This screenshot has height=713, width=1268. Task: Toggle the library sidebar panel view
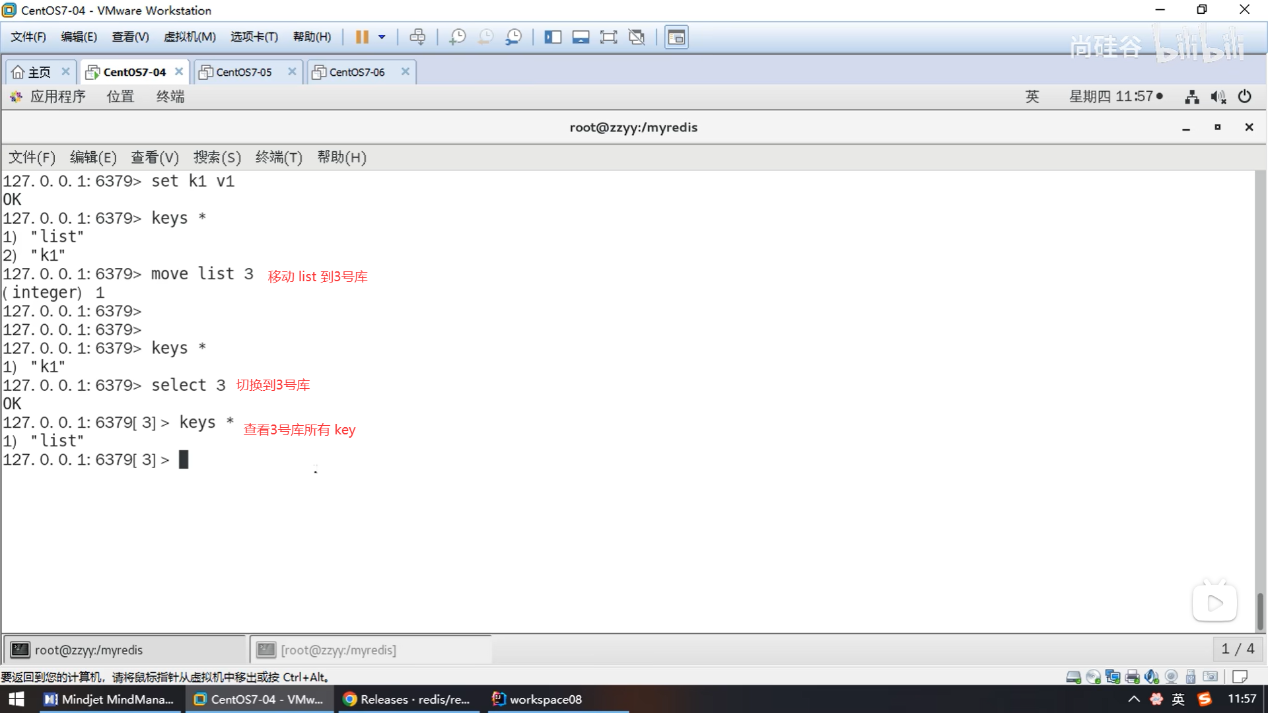coord(553,37)
